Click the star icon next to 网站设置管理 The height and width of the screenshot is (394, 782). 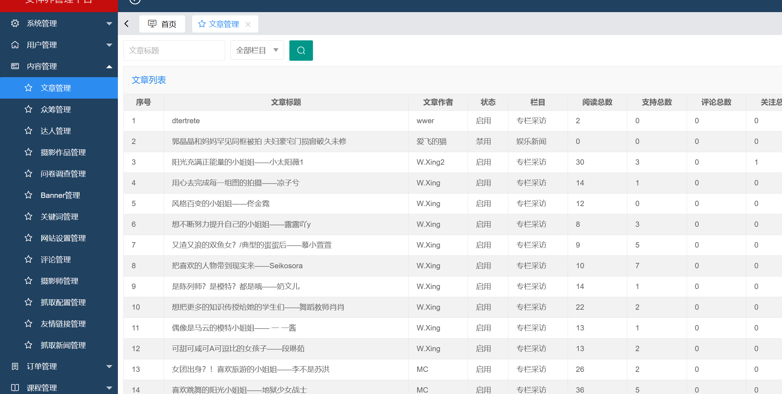29,238
